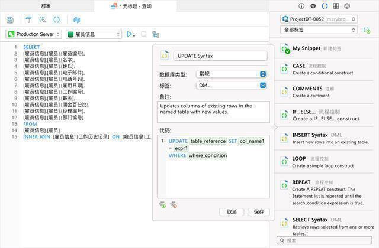Image resolution: width=379 pixels, height=248 pixels.
Task: Expand the 数据库类型 dropdown
Action: tap(231, 74)
